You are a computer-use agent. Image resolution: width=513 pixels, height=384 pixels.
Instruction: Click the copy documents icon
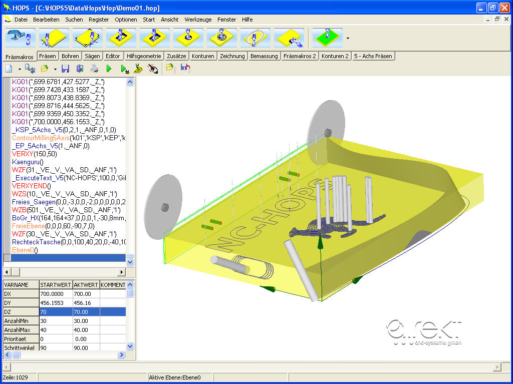(x=30, y=69)
